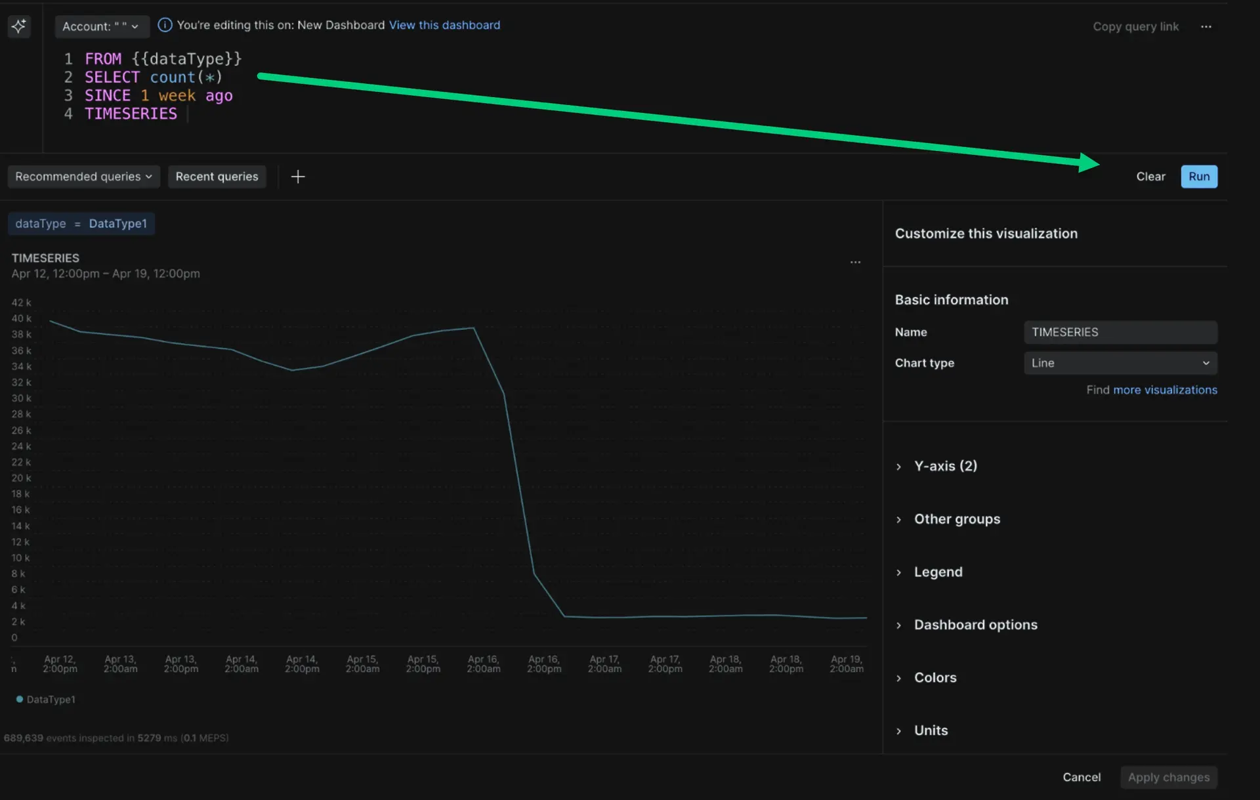Follow the View this dashboard link
Screen dimensions: 1260x800
[444, 25]
